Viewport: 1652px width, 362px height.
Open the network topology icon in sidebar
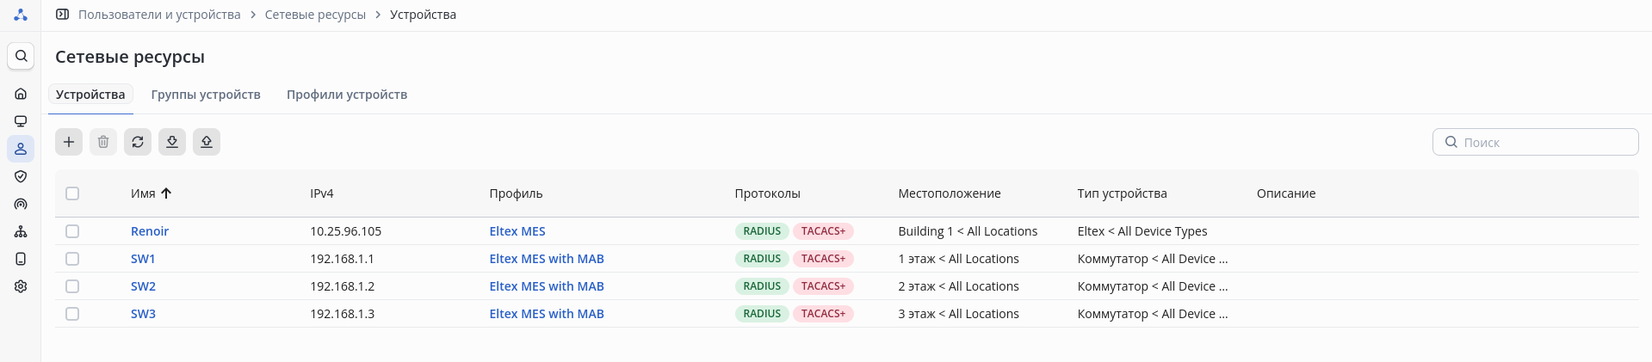pos(21,231)
